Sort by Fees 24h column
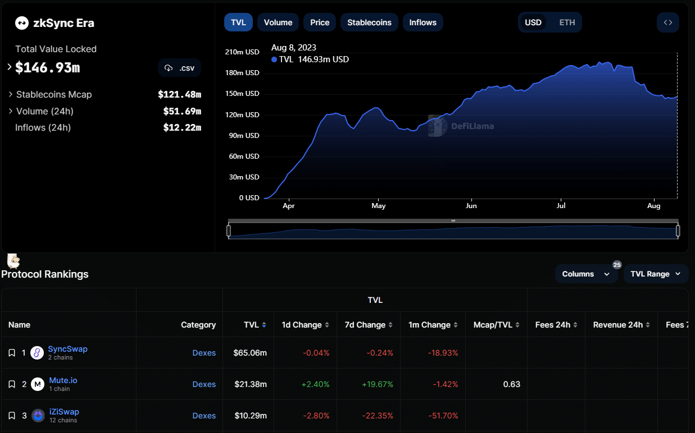Viewport: 695px width, 433px height. click(x=575, y=325)
